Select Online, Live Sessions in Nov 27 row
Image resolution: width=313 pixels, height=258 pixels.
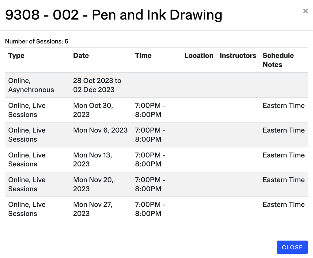[x=27, y=209]
